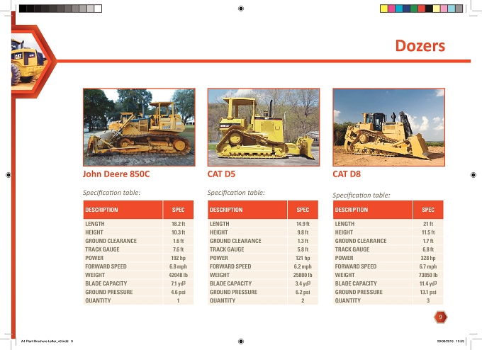Click Specification table label above CAT D8 table

pyautogui.click(x=361, y=195)
